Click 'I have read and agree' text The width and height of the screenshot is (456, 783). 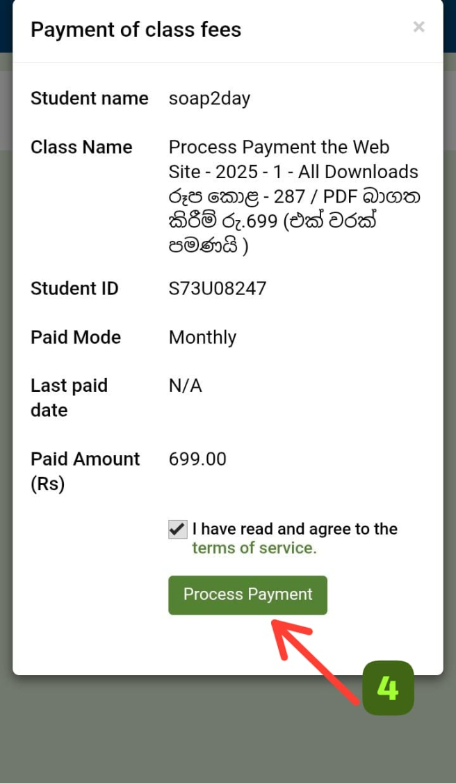pos(295,529)
